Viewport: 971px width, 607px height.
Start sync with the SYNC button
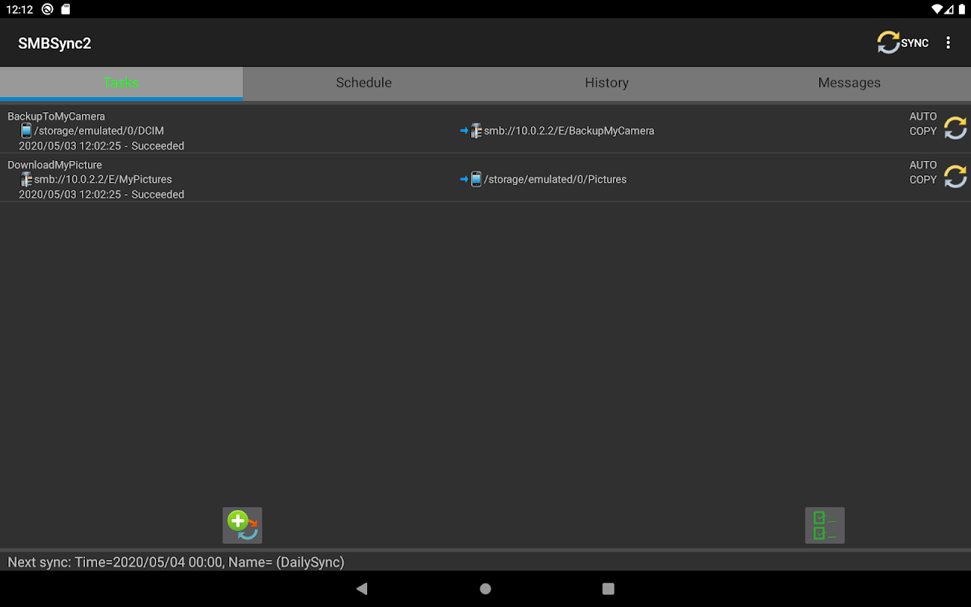point(903,42)
